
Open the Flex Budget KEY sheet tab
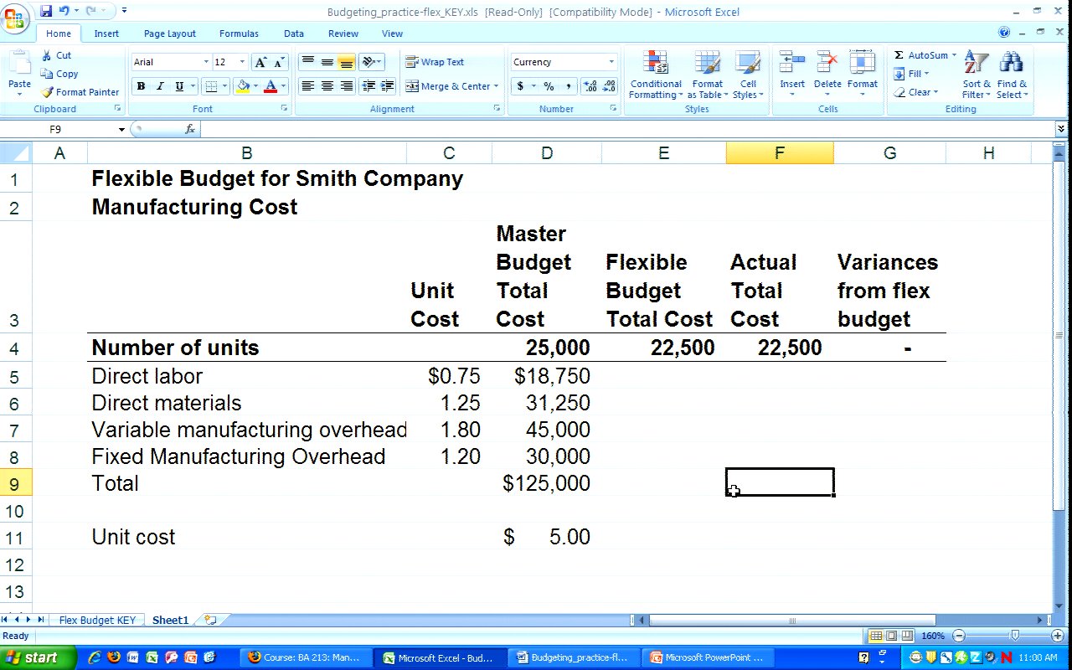coord(97,621)
